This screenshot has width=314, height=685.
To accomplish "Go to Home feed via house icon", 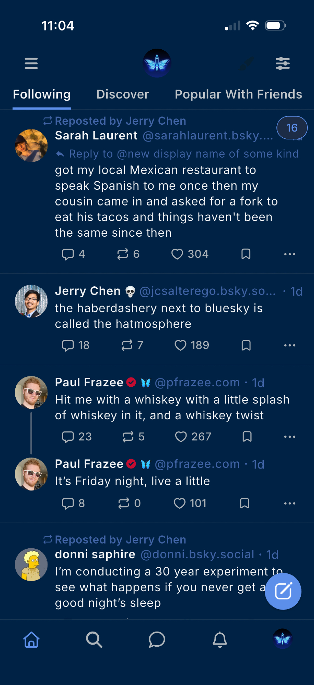I will click(x=31, y=639).
